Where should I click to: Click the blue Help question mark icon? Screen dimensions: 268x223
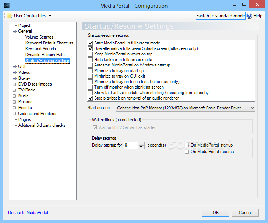249,16
